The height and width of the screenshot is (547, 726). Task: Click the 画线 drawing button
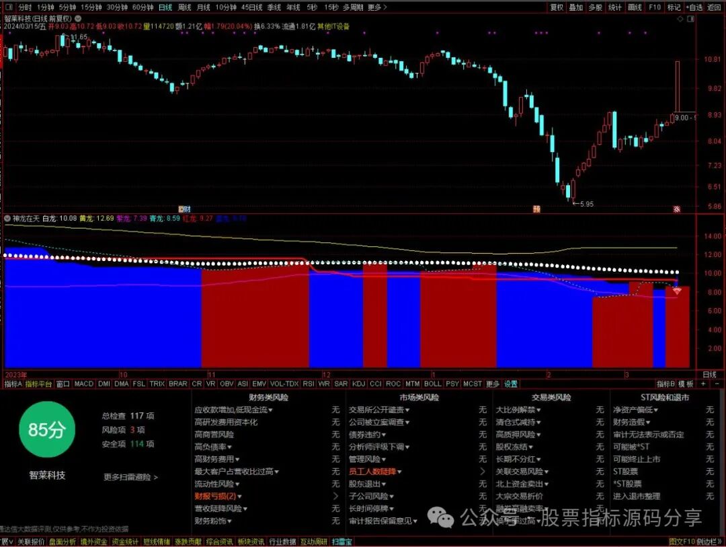(635, 7)
